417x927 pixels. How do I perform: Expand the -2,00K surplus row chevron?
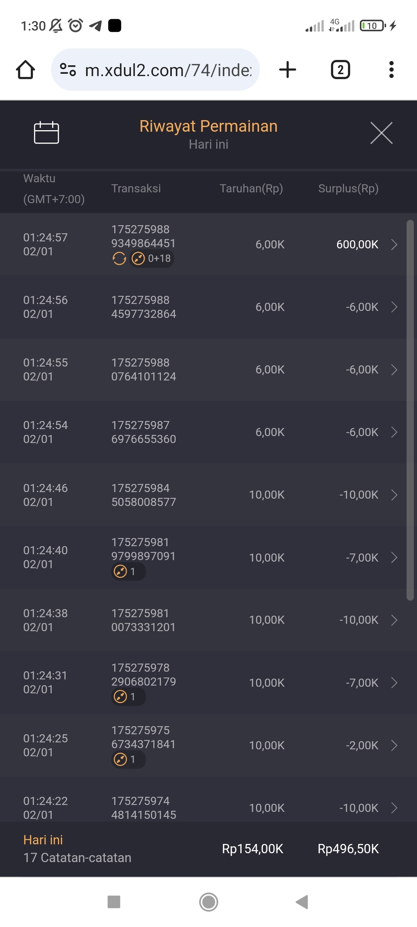click(x=394, y=745)
